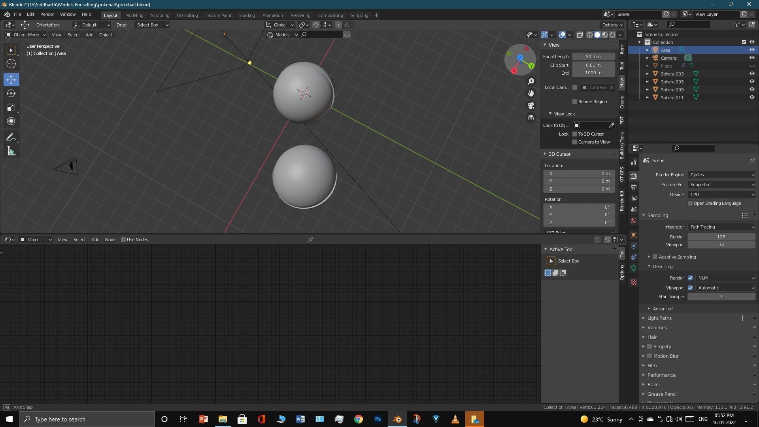Select the Scale tool
759x427 pixels.
[x=11, y=107]
